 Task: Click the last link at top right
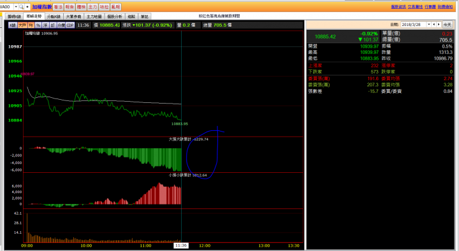coord(445,7)
